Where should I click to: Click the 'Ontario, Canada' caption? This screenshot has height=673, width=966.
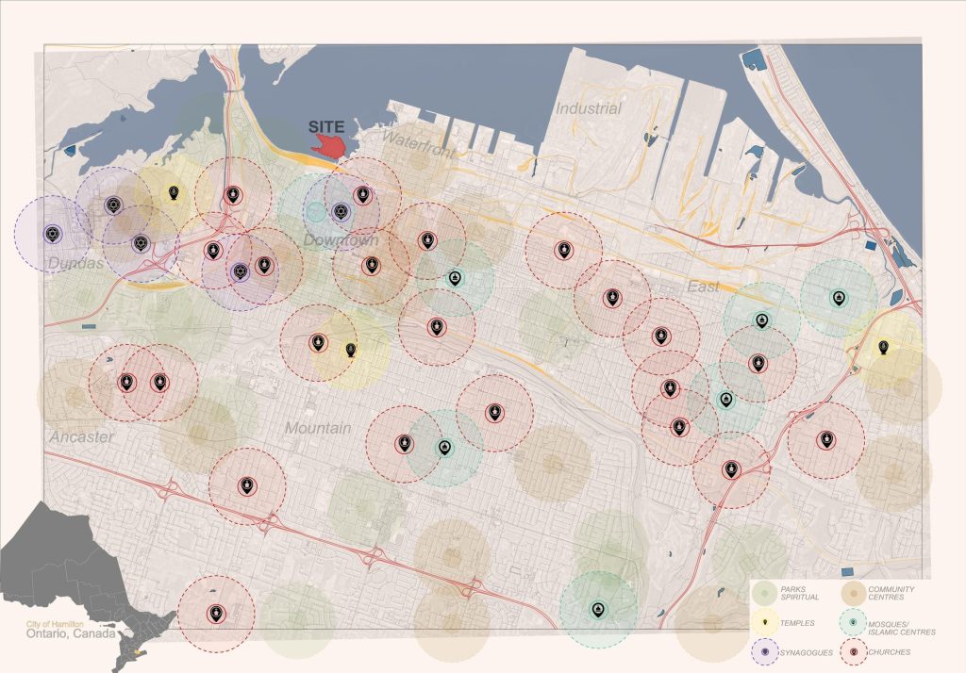coord(70,633)
